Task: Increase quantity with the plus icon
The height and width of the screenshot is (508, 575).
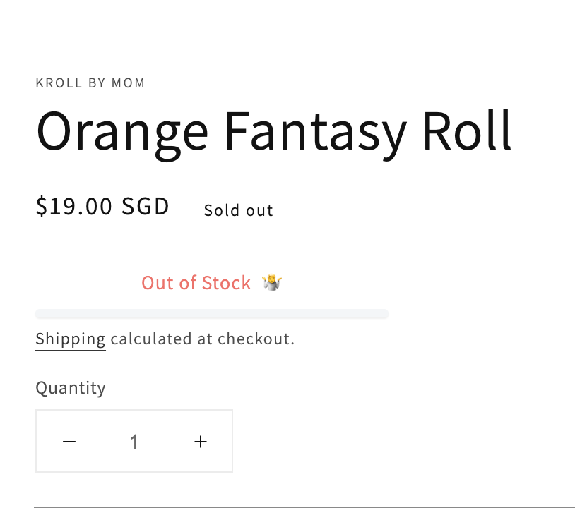Action: tap(201, 442)
